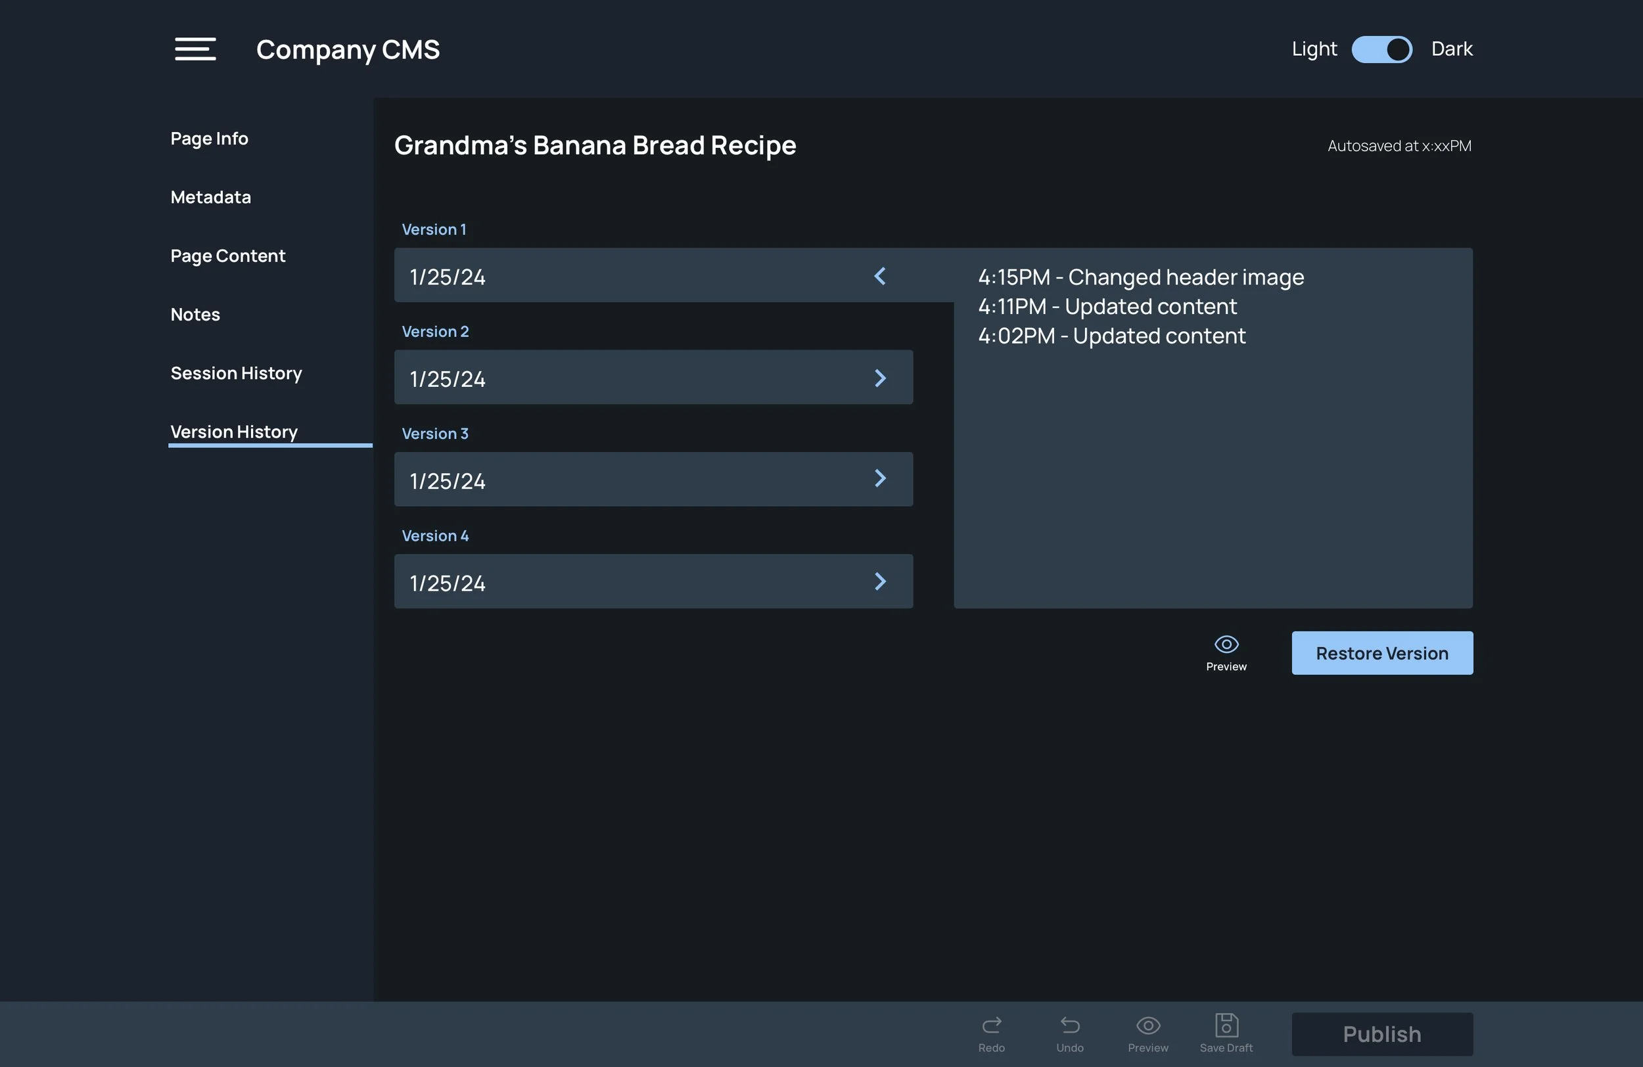This screenshot has height=1067, width=1643.
Task: Expand Version 3 using its chevron
Action: tap(879, 478)
